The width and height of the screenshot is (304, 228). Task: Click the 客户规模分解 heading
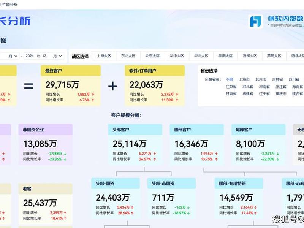[x=126, y=115]
